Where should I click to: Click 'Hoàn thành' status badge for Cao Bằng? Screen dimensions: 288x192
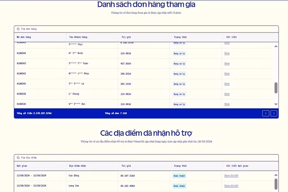180,176
